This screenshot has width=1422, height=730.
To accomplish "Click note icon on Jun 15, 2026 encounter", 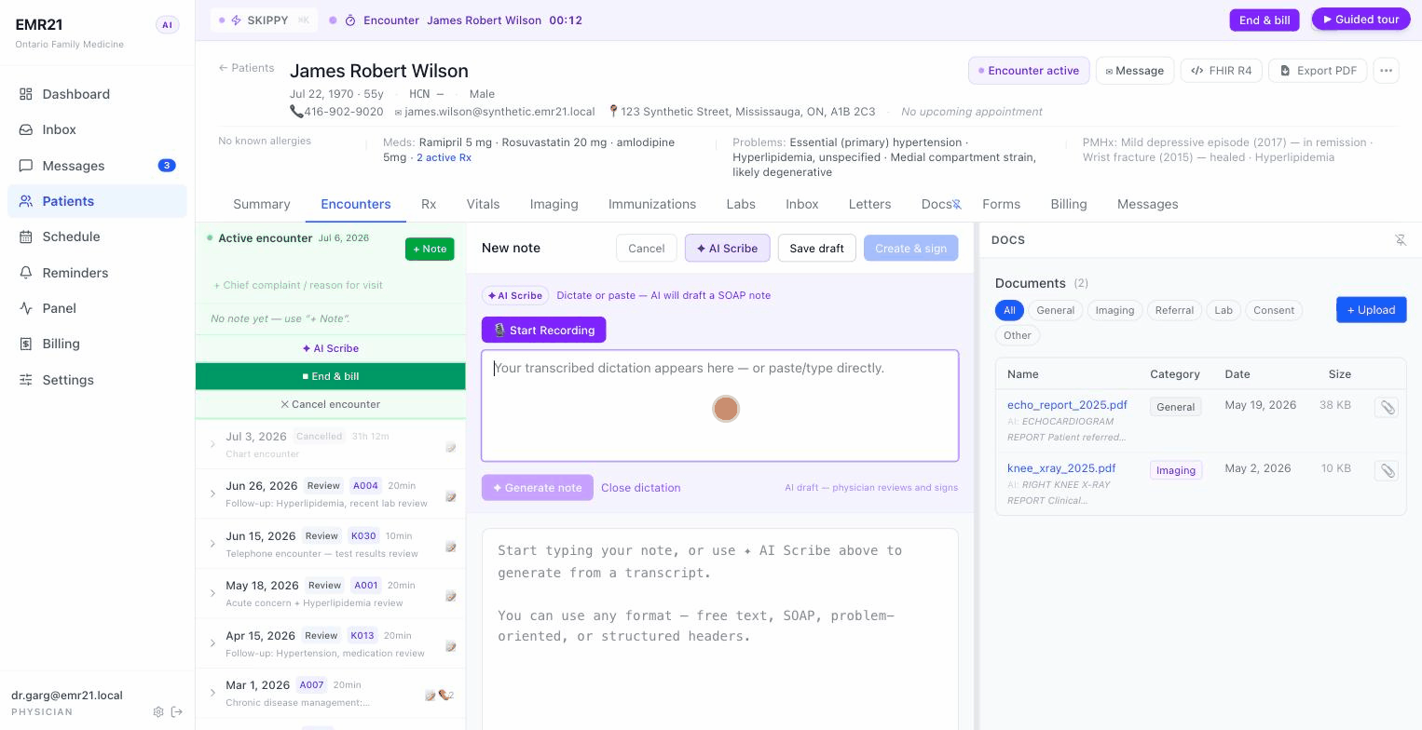I will click(x=451, y=547).
